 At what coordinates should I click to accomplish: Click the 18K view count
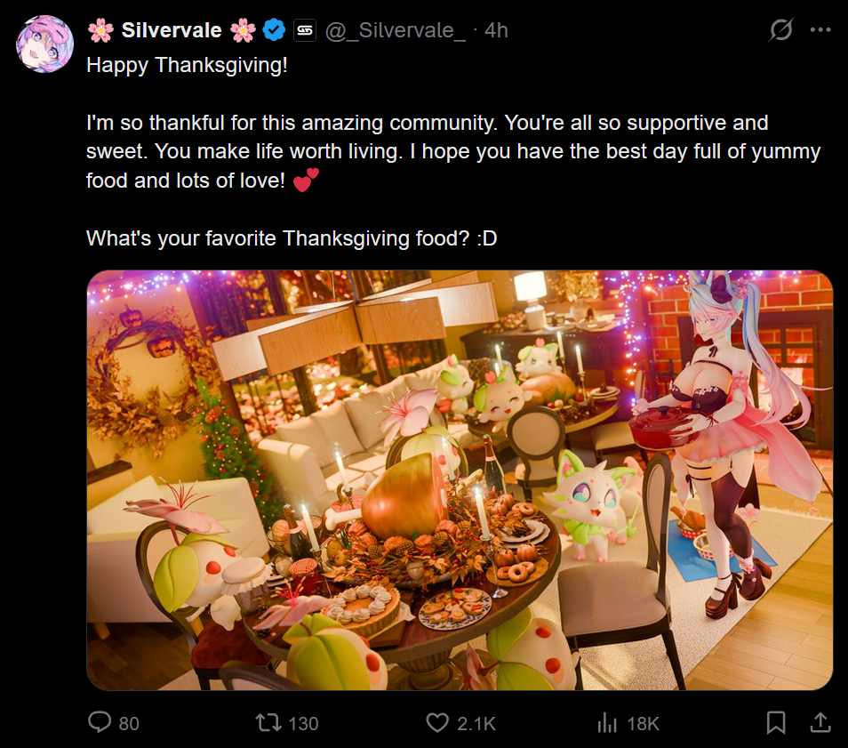point(643,723)
